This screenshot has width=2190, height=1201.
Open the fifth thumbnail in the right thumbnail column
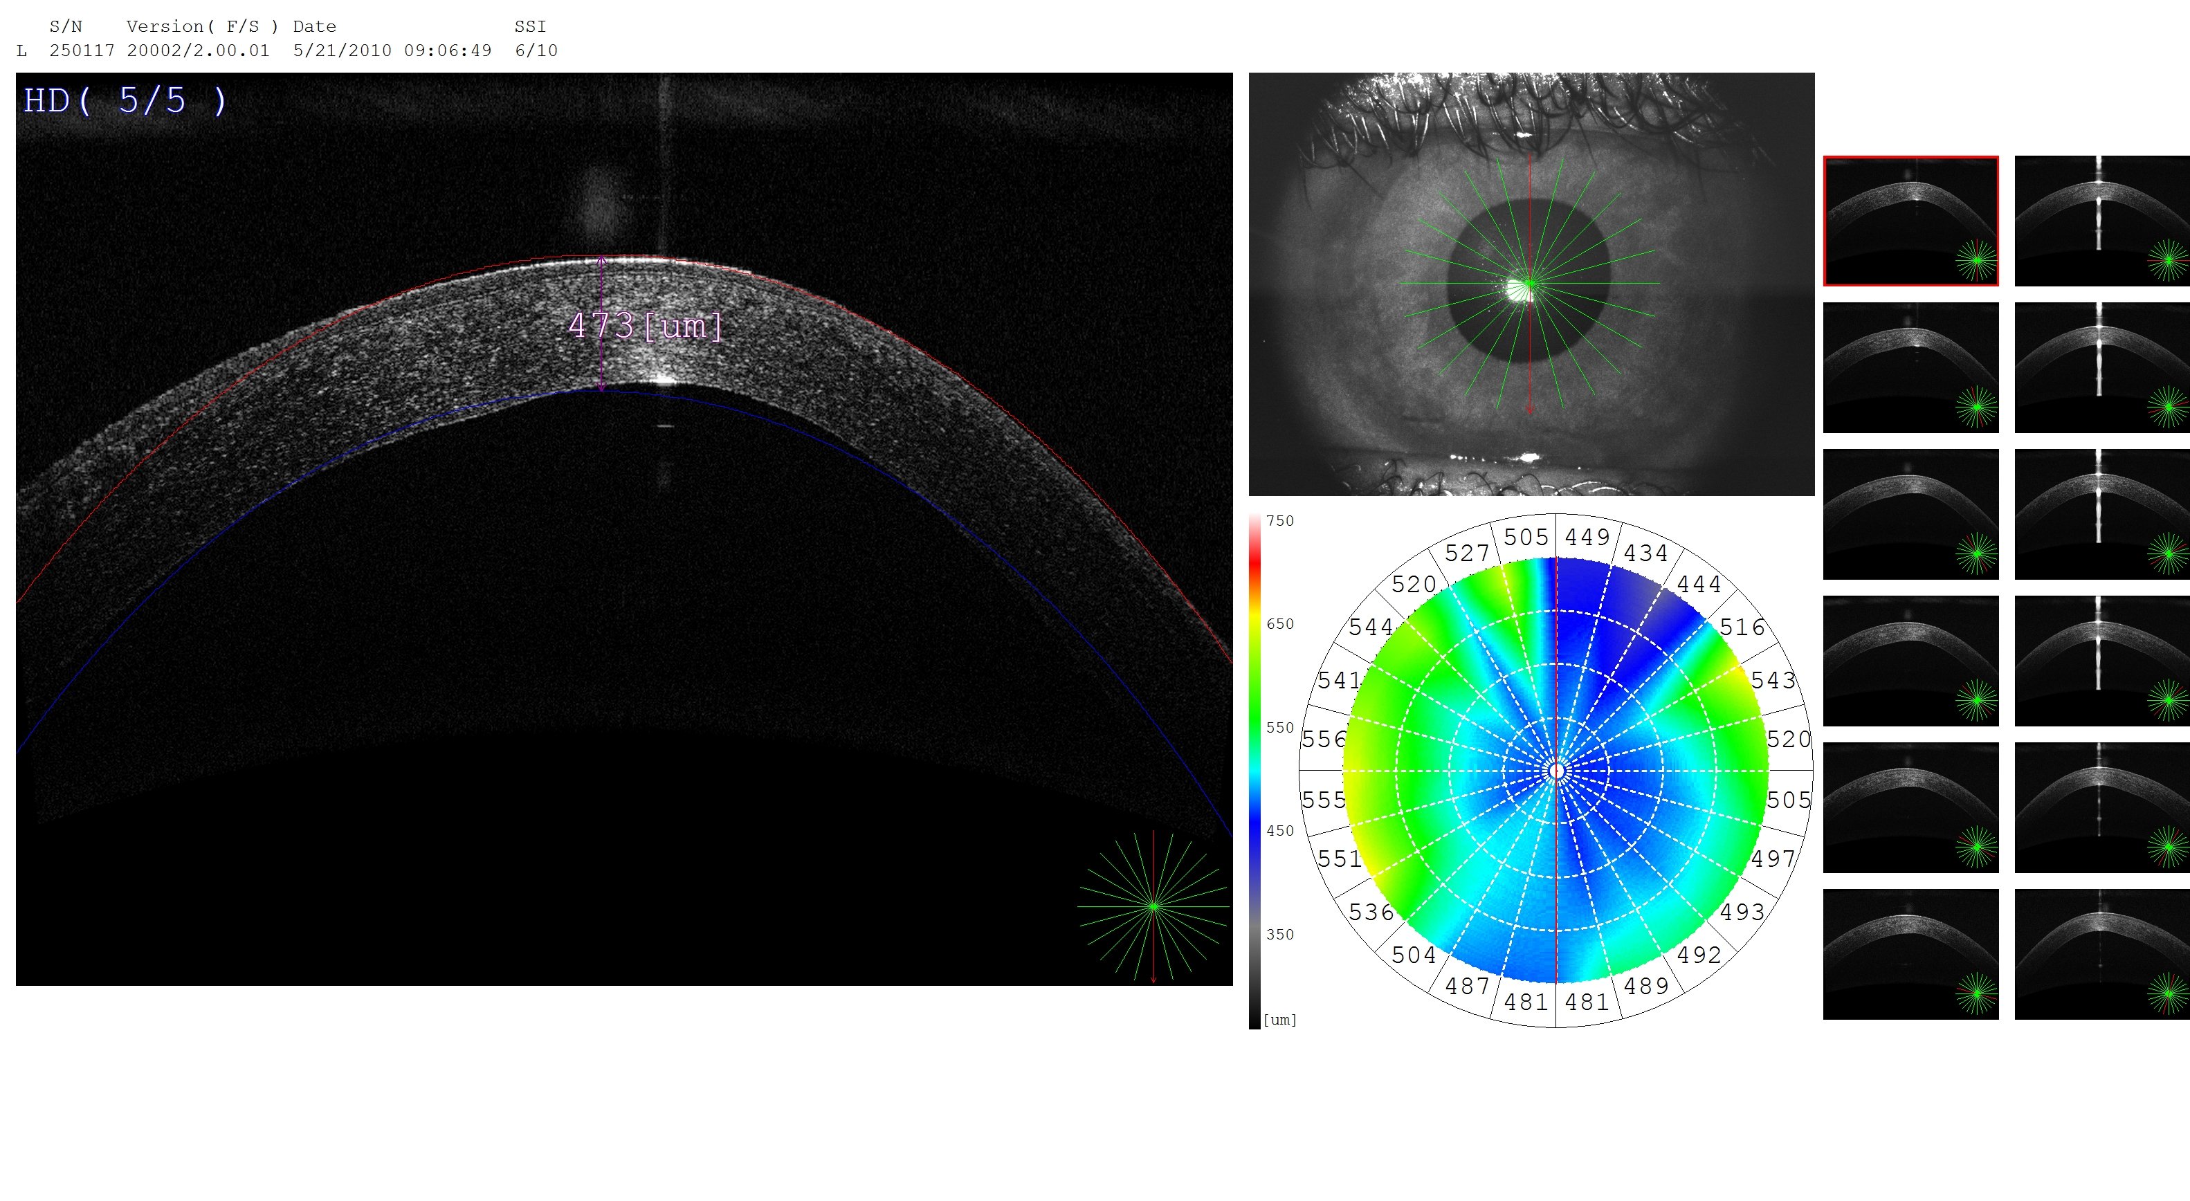pos(2102,807)
